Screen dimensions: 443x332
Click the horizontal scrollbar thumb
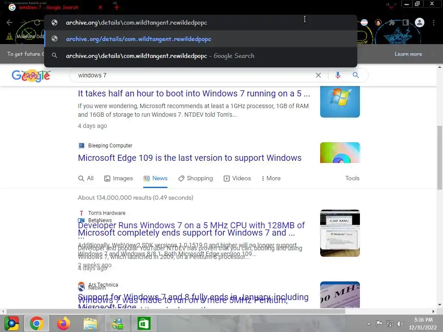point(176,311)
